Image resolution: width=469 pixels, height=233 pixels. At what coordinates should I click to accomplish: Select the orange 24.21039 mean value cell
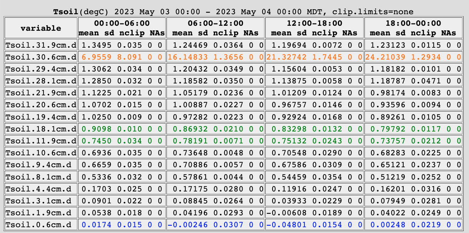(x=384, y=57)
